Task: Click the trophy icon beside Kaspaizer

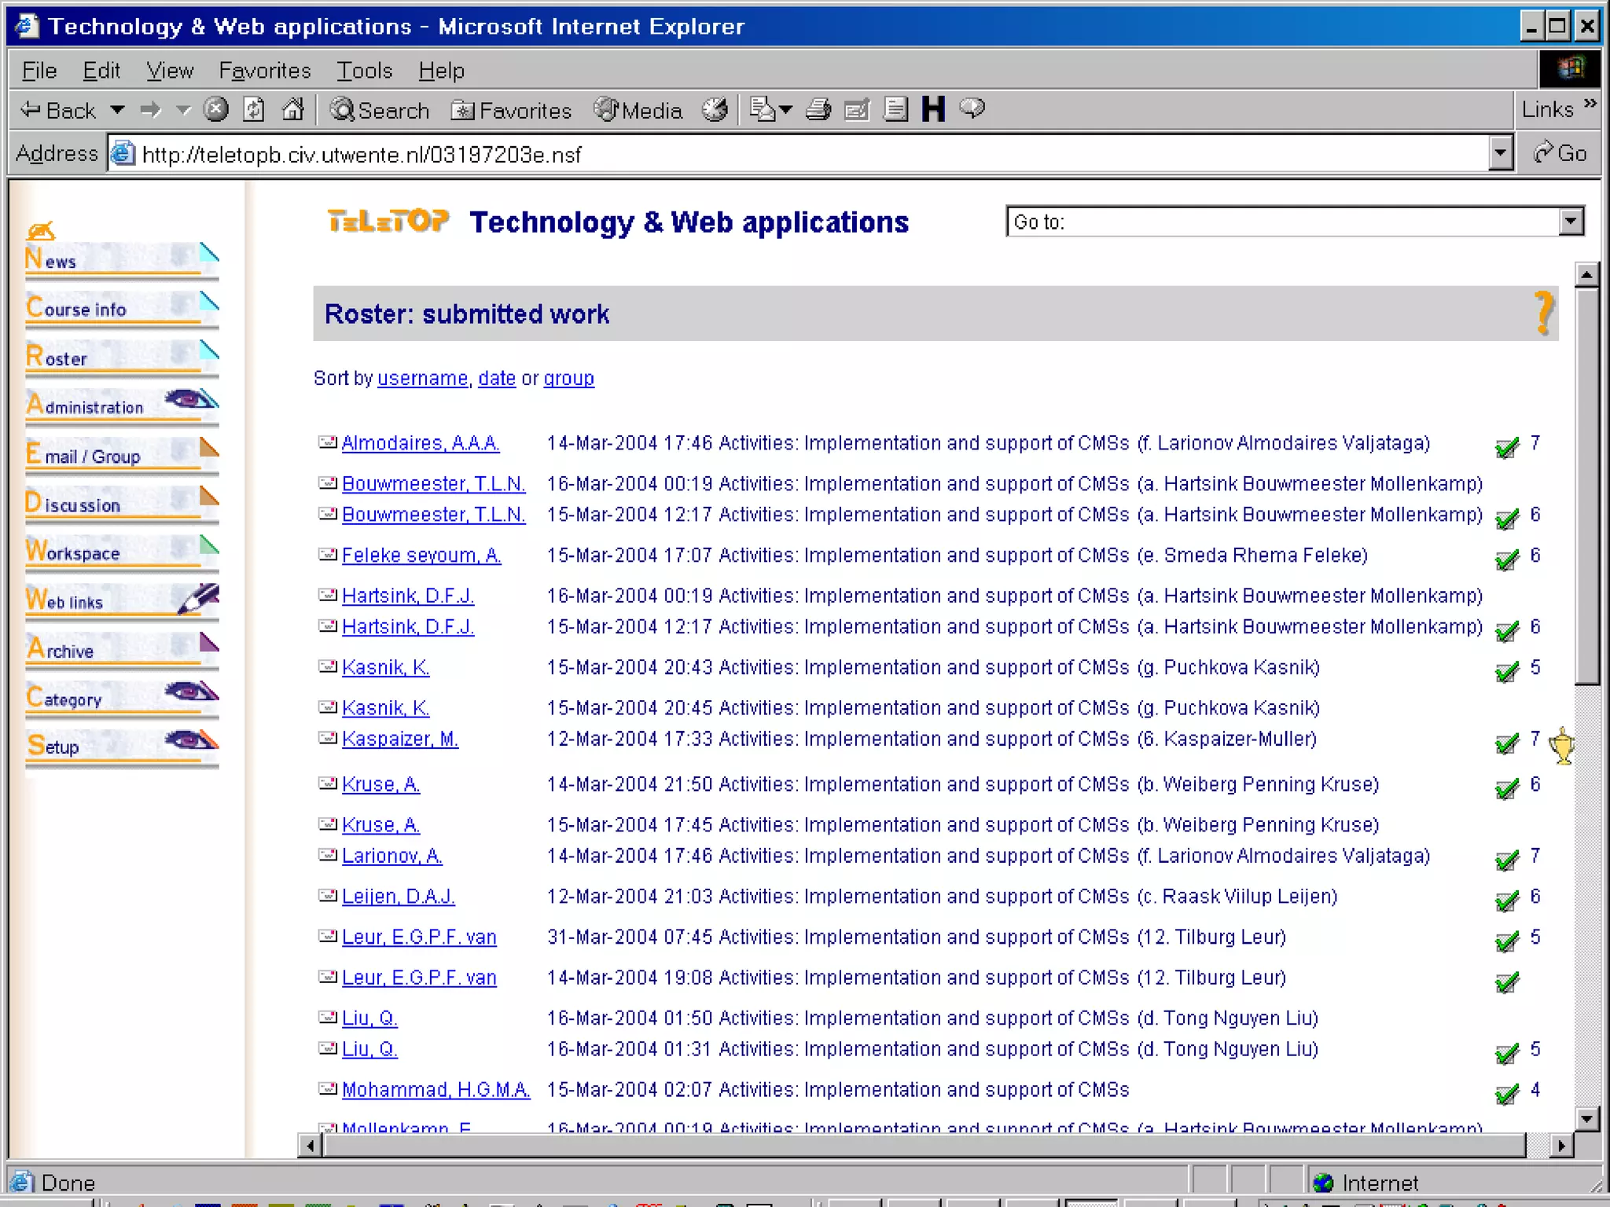Action: pyautogui.click(x=1562, y=744)
